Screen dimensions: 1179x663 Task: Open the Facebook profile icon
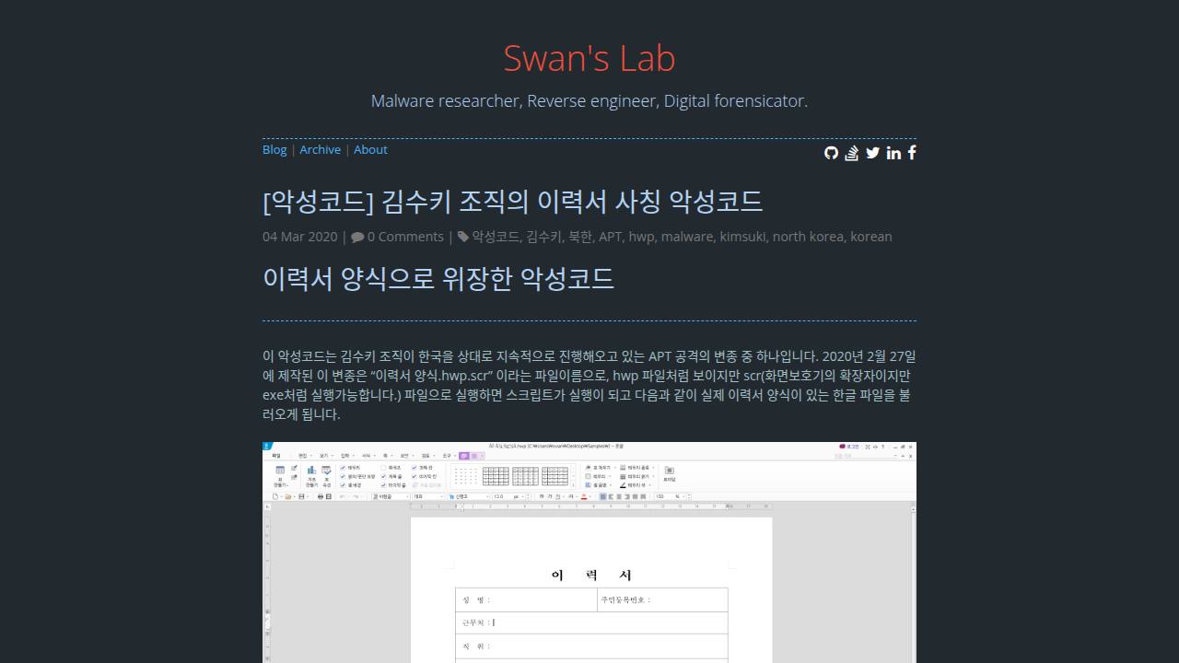[x=912, y=153]
